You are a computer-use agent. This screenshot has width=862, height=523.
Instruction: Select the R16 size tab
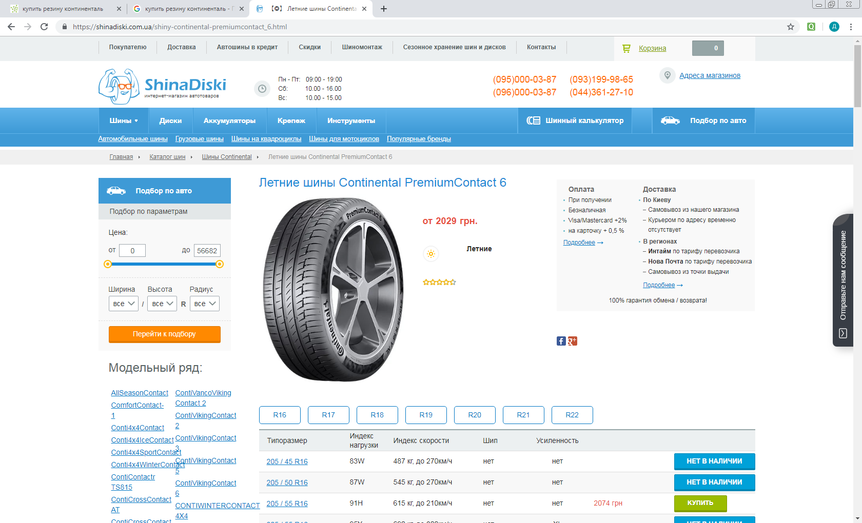coord(280,415)
